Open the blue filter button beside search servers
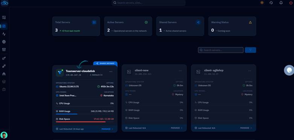Screen dimensions: 294x140 point(250,50)
